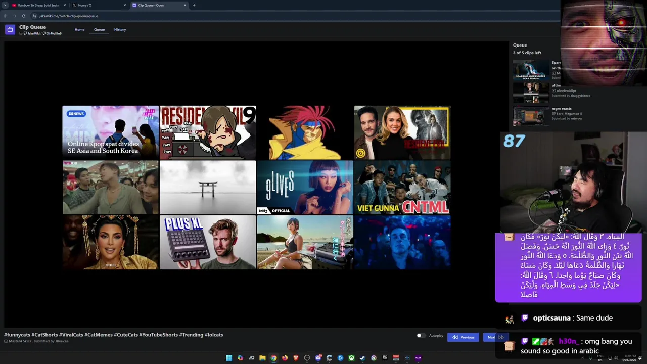Open Discord from the taskbar

[318, 358]
